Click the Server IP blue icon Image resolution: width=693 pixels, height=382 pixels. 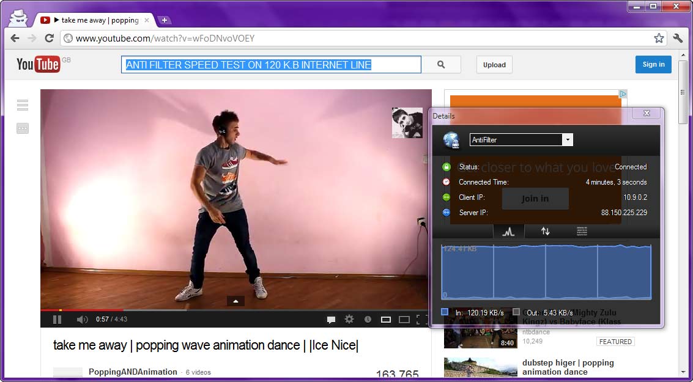pyautogui.click(x=447, y=213)
